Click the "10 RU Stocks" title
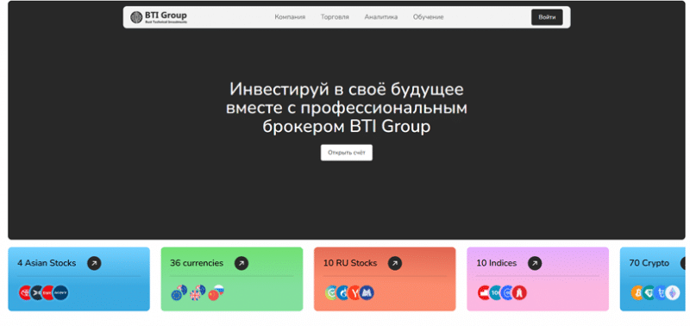690x326 pixels. [x=350, y=263]
